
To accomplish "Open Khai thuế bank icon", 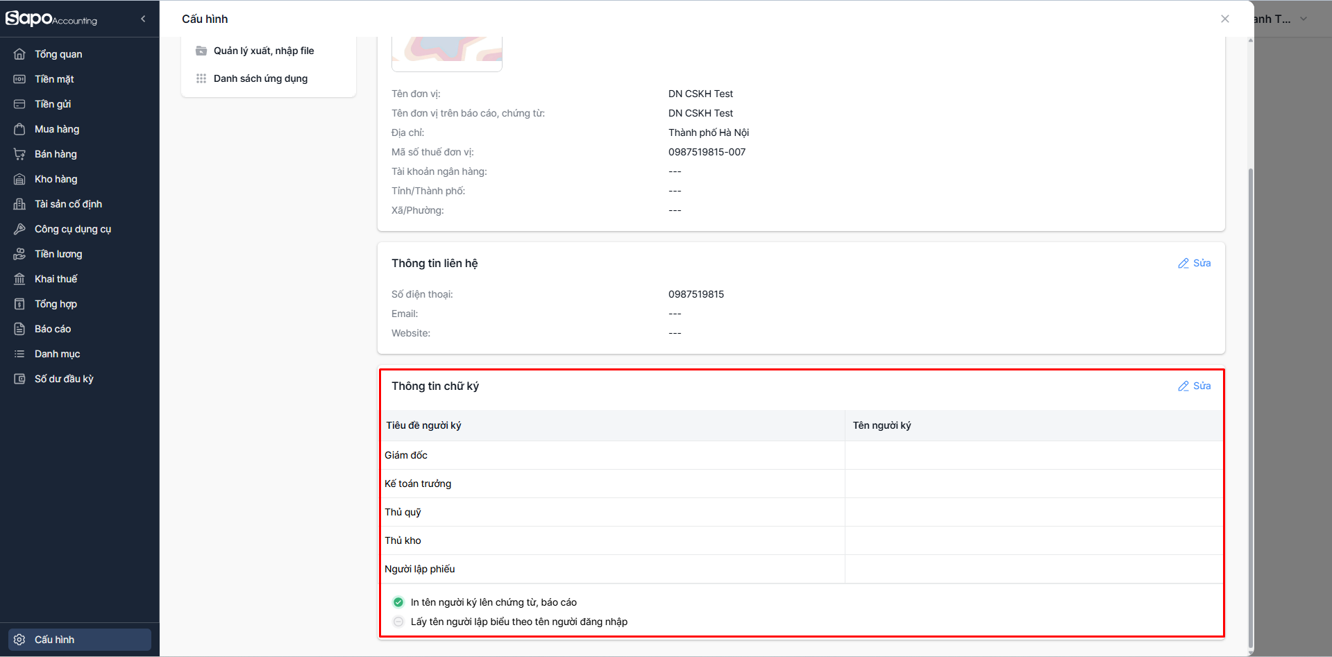I will [19, 279].
